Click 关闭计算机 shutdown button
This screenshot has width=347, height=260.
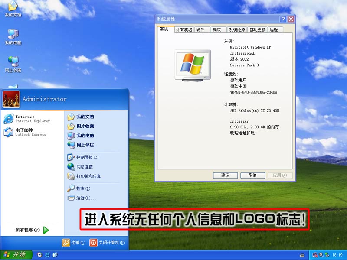(107, 243)
